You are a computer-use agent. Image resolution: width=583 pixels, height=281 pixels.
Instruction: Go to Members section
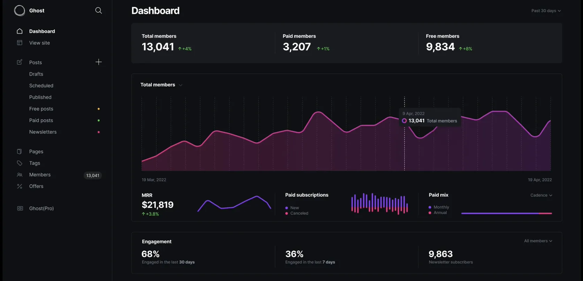40,175
